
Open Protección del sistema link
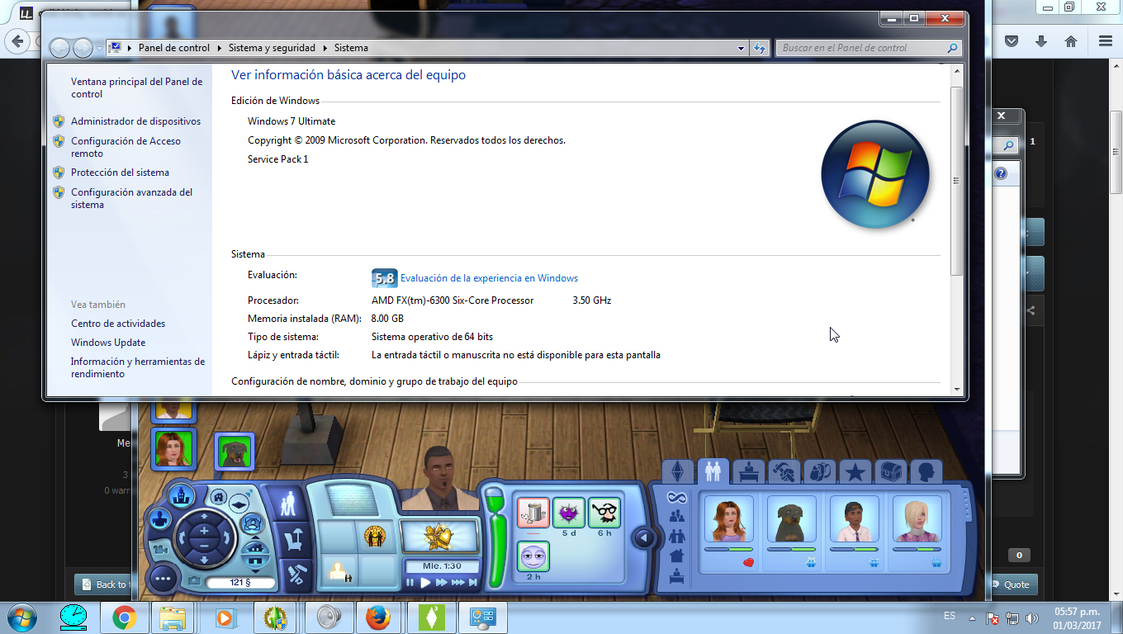click(x=120, y=173)
